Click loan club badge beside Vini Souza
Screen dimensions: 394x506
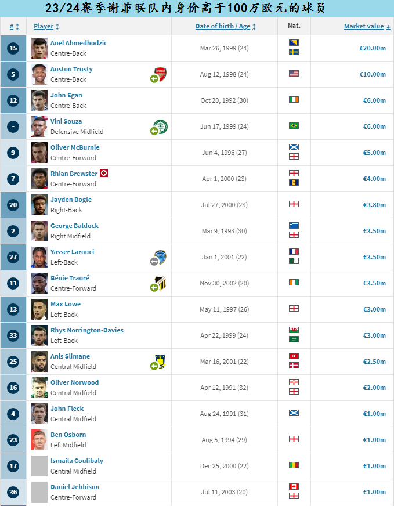point(160,126)
